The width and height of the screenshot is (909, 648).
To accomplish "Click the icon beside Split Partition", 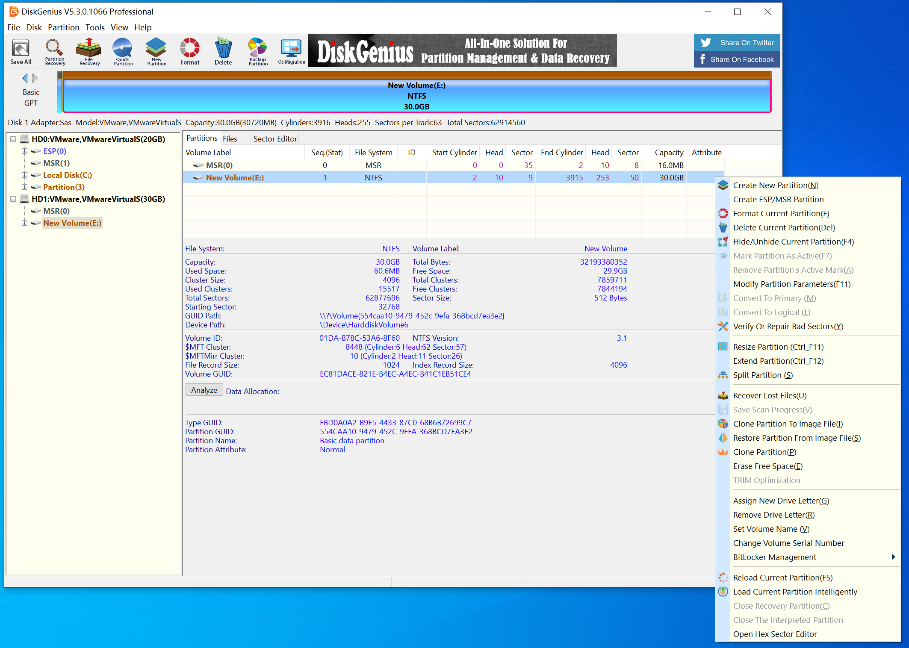I will pyautogui.click(x=723, y=375).
